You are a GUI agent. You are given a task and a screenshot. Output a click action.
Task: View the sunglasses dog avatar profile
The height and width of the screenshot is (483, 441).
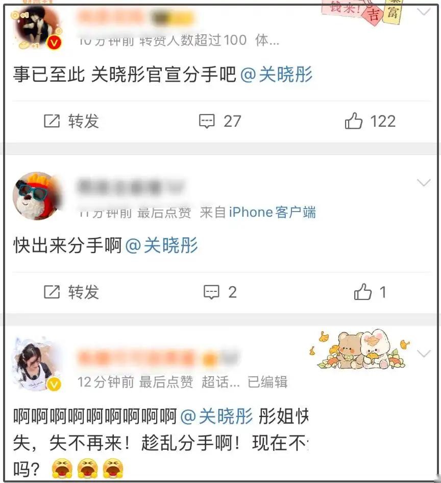coord(38,196)
